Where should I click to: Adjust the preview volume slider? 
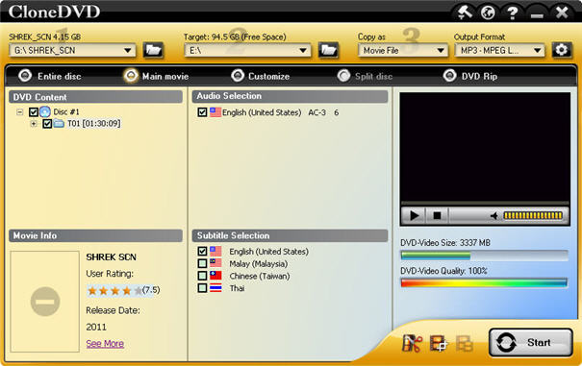coord(533,215)
